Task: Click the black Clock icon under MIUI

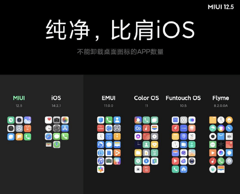Action: pyautogui.click(x=11, y=128)
